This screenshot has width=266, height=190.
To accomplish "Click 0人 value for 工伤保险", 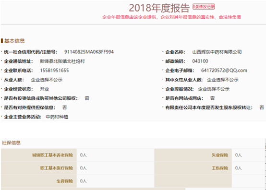I will [238, 168].
